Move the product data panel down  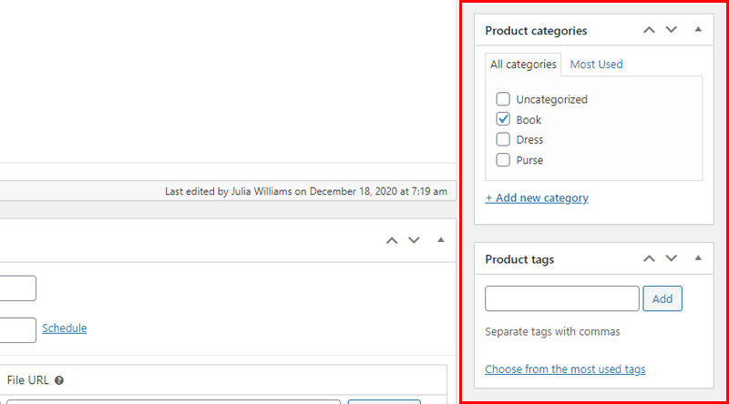point(415,240)
